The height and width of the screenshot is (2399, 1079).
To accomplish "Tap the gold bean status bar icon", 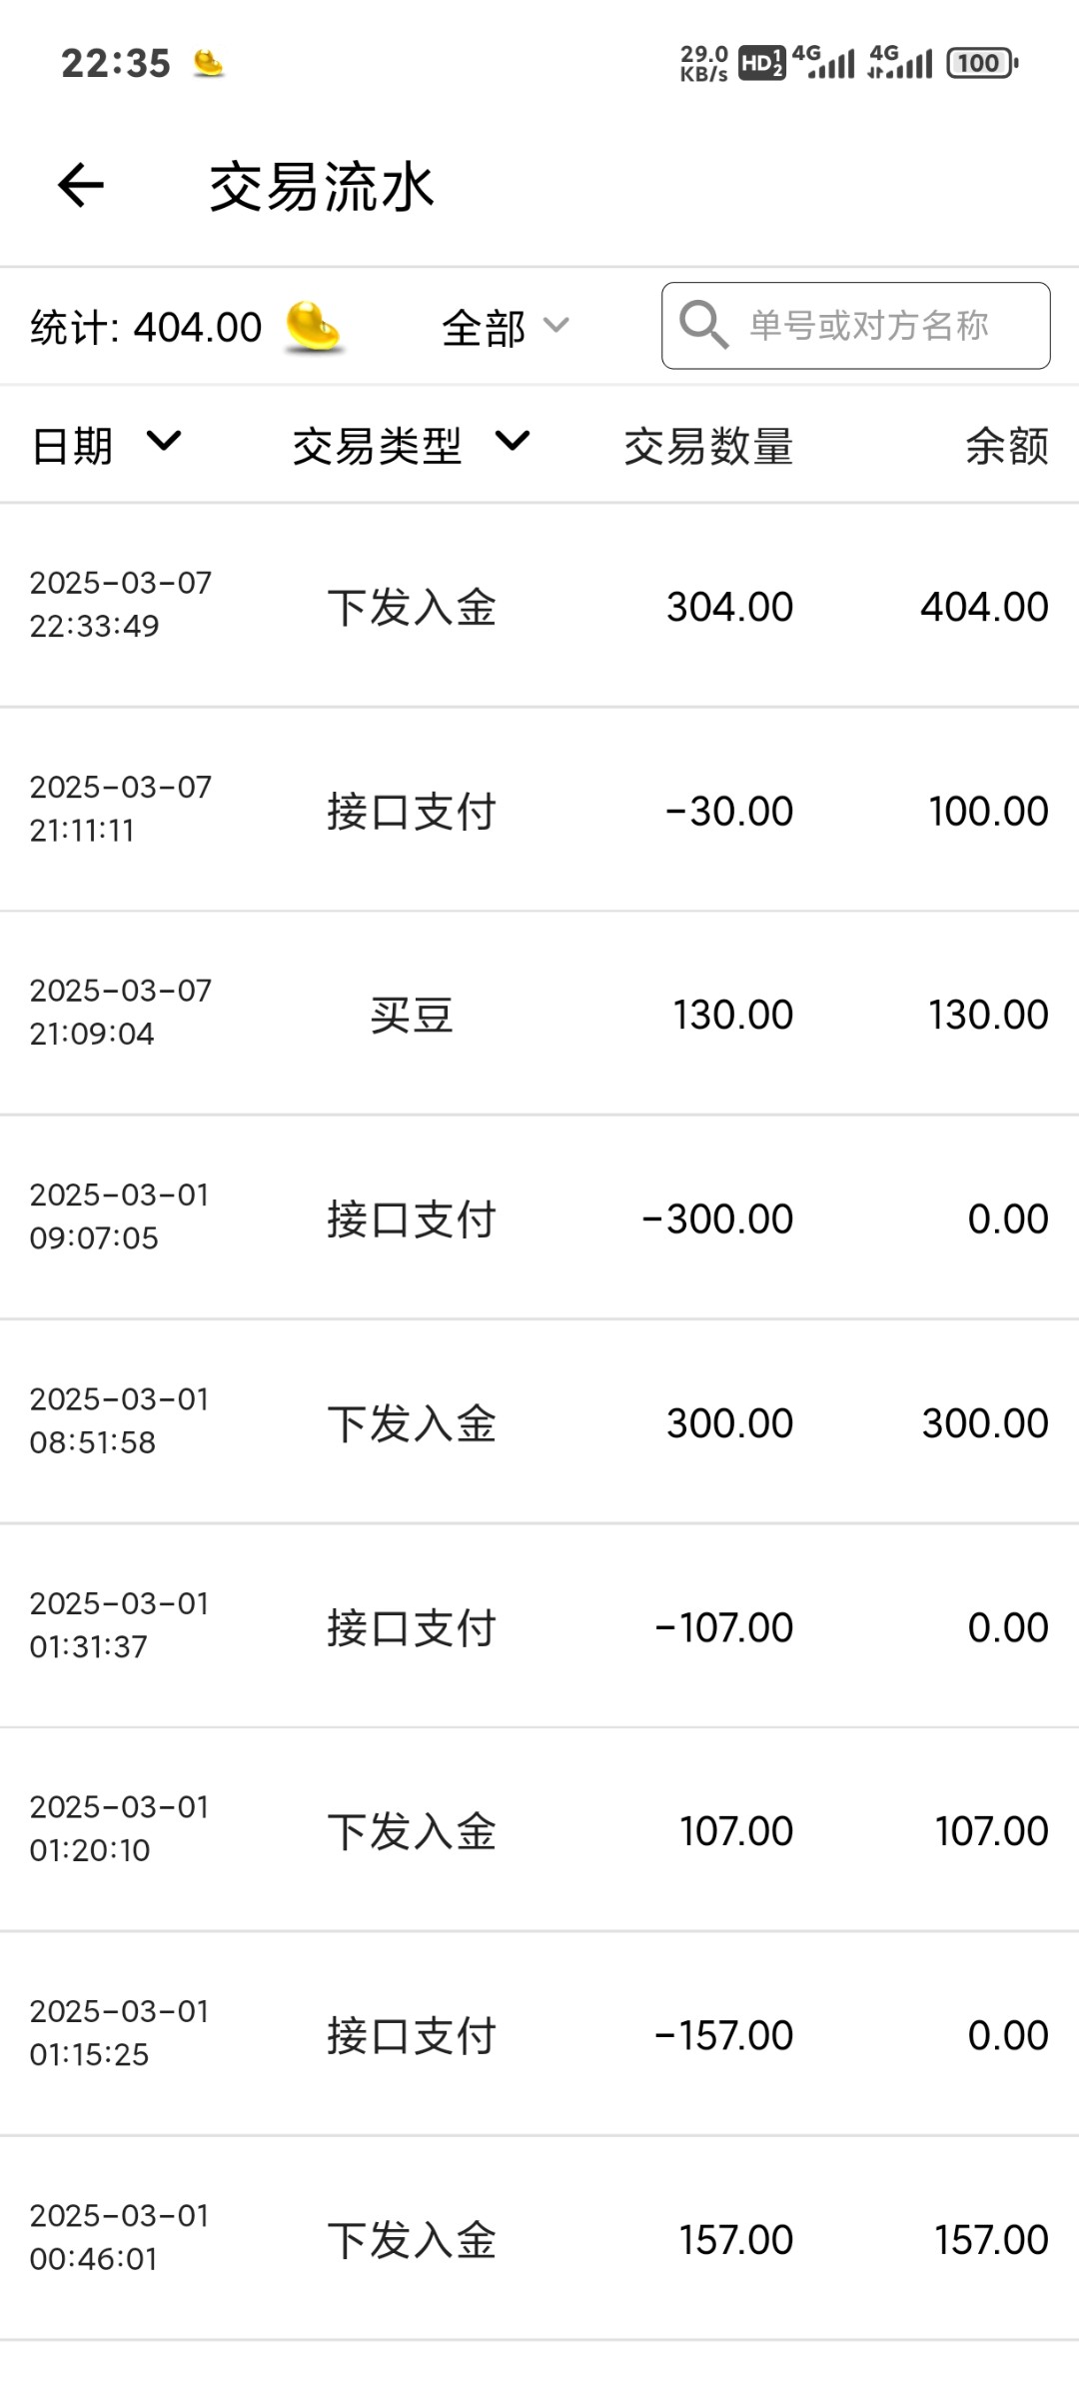I will point(208,64).
